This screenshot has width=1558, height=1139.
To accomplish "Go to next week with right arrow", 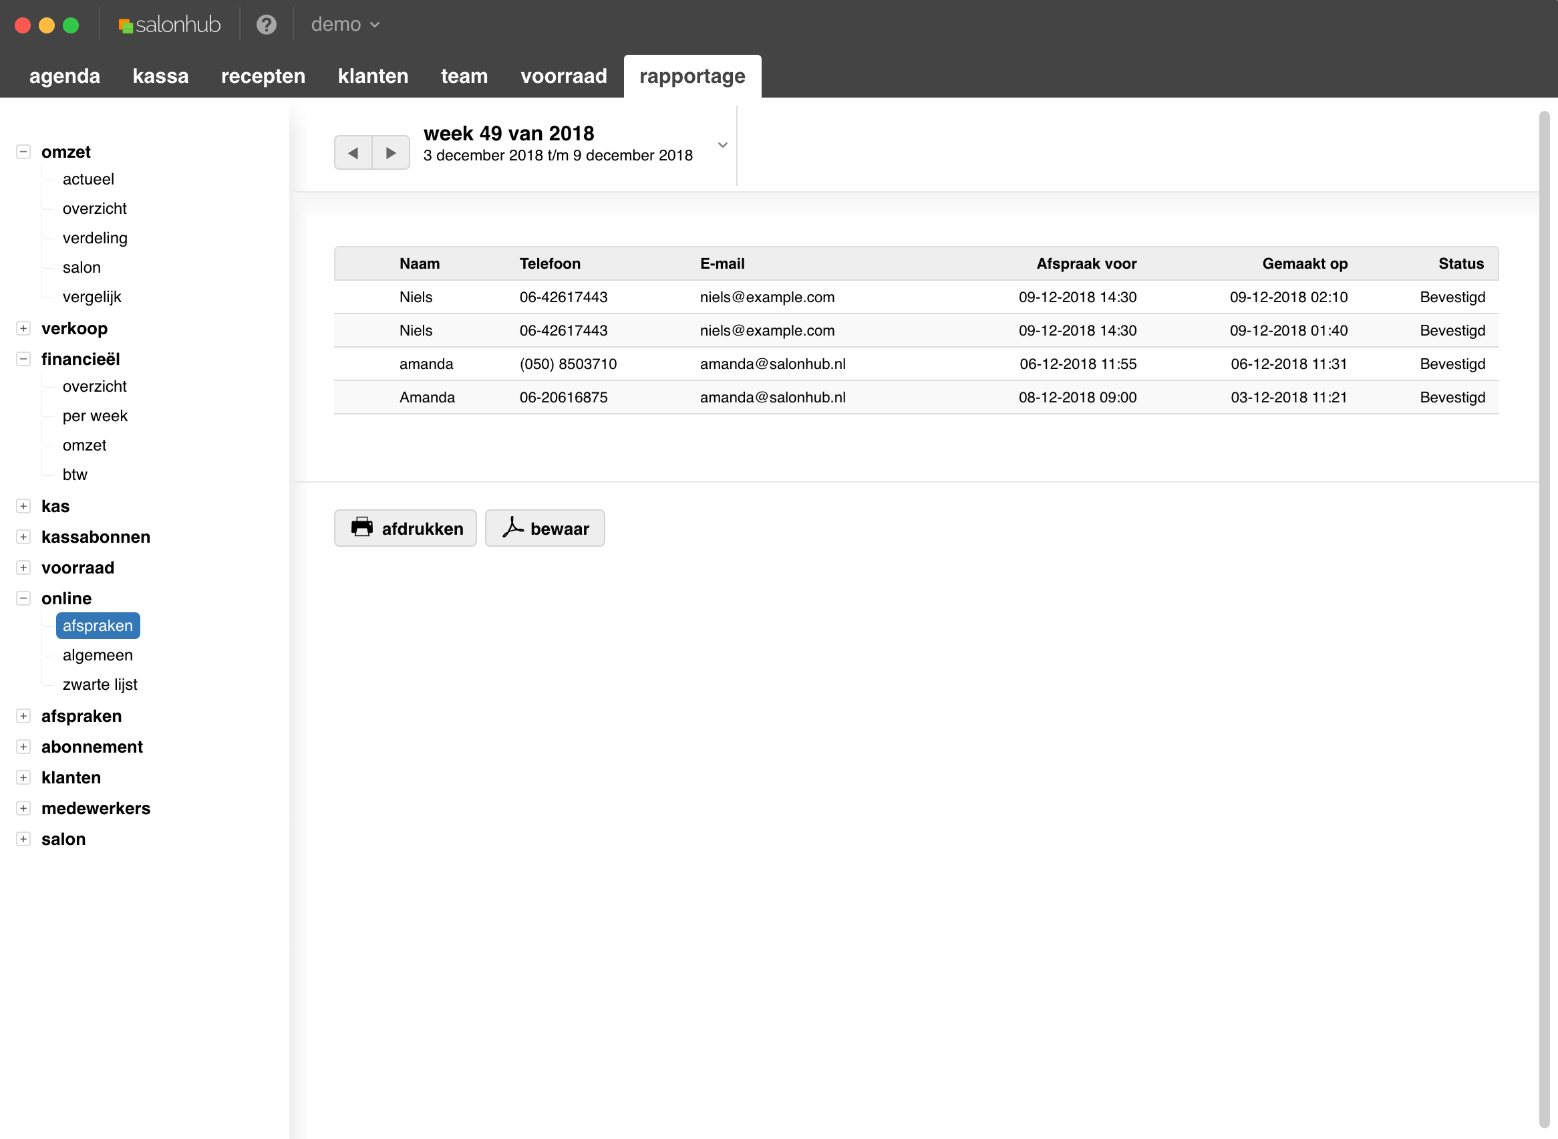I will tap(391, 152).
